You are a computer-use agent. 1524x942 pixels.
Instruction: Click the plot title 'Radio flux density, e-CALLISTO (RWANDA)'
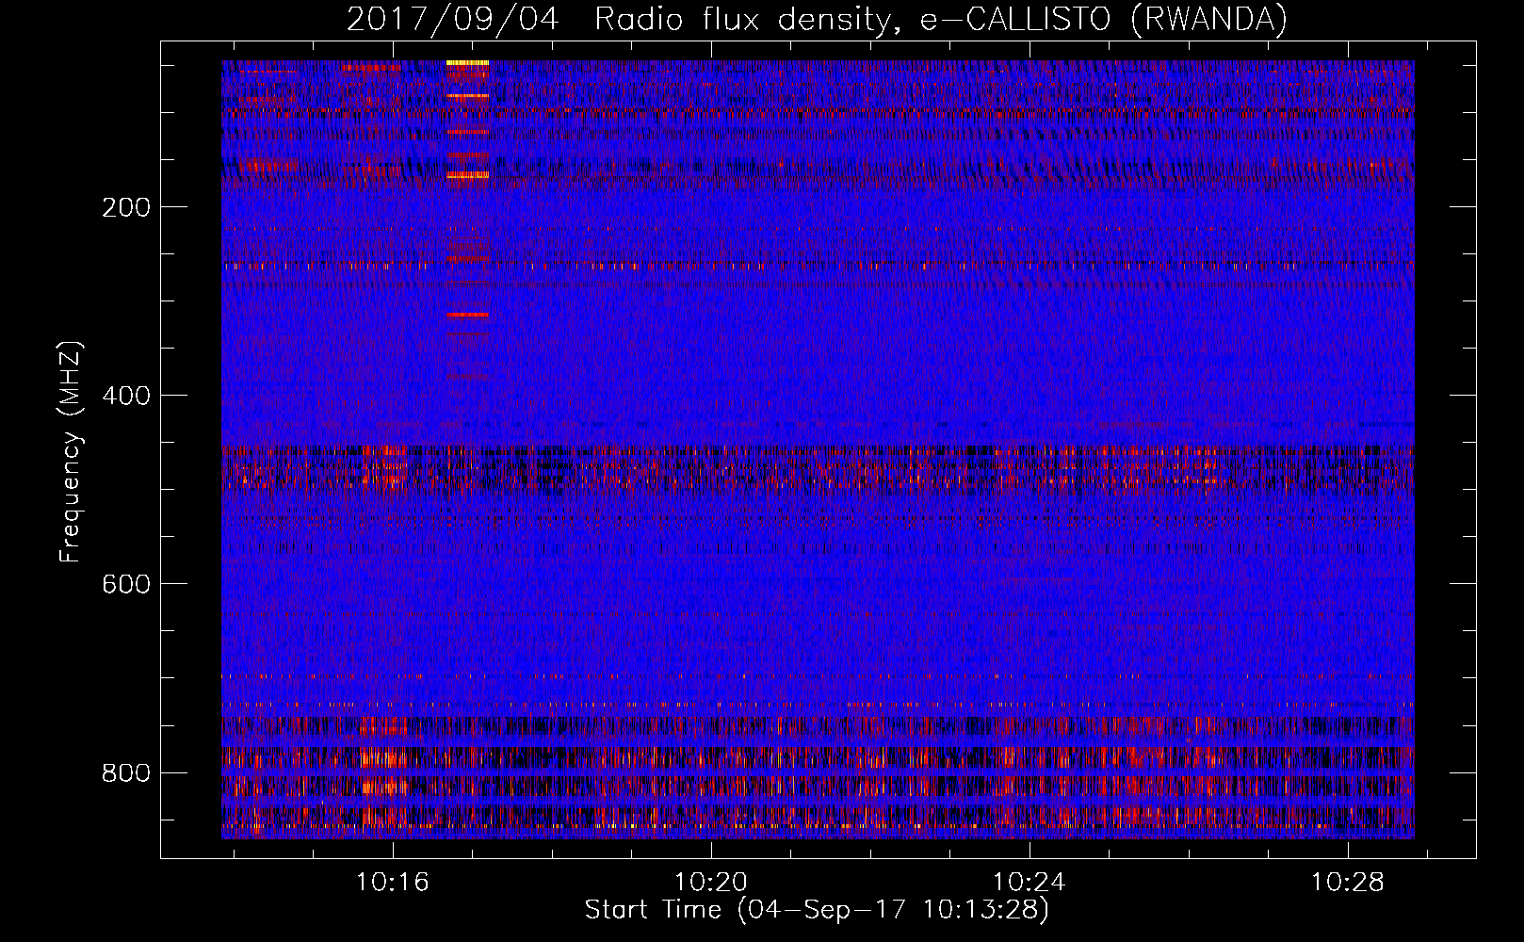click(941, 19)
